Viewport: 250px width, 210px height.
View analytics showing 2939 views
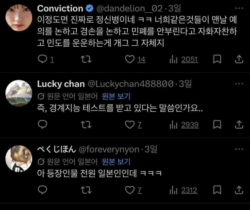(x=184, y=125)
